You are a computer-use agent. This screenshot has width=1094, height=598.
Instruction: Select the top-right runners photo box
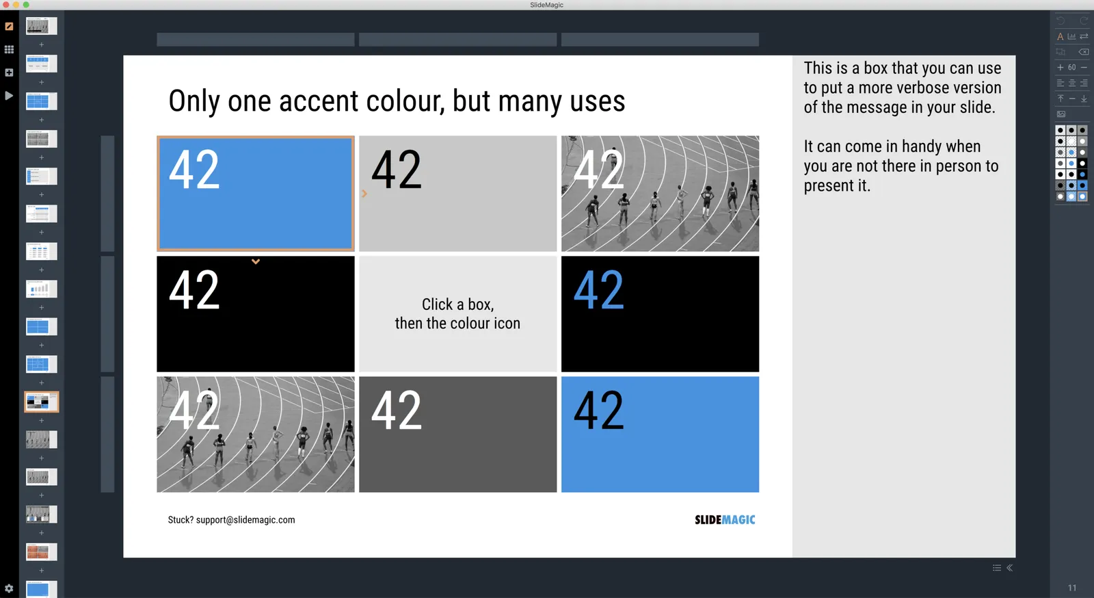pos(660,194)
